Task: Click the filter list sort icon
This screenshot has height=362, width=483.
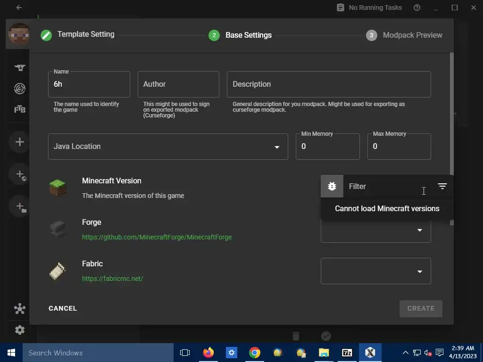Action: [x=442, y=186]
